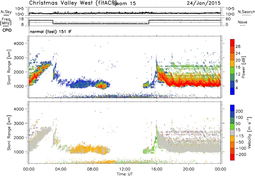Screen dimensions: 255x176
Task: Click the "18" frequency axis tick
Action: 21,19
